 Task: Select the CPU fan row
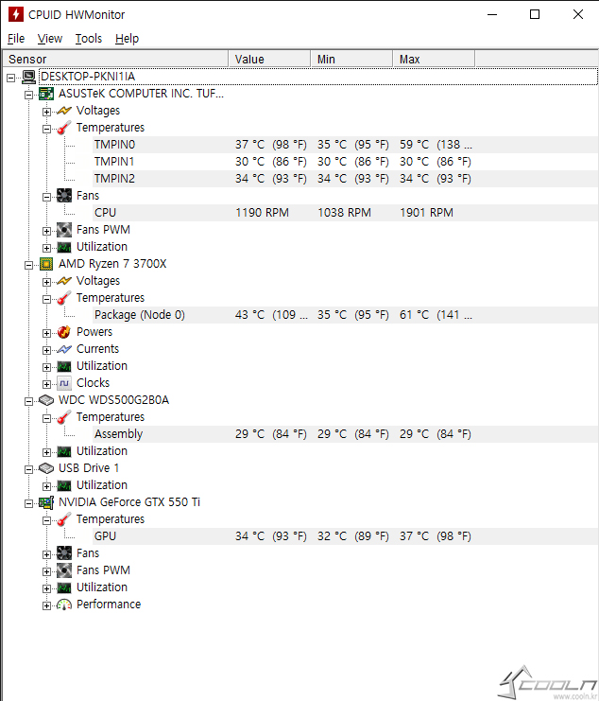[x=346, y=213]
